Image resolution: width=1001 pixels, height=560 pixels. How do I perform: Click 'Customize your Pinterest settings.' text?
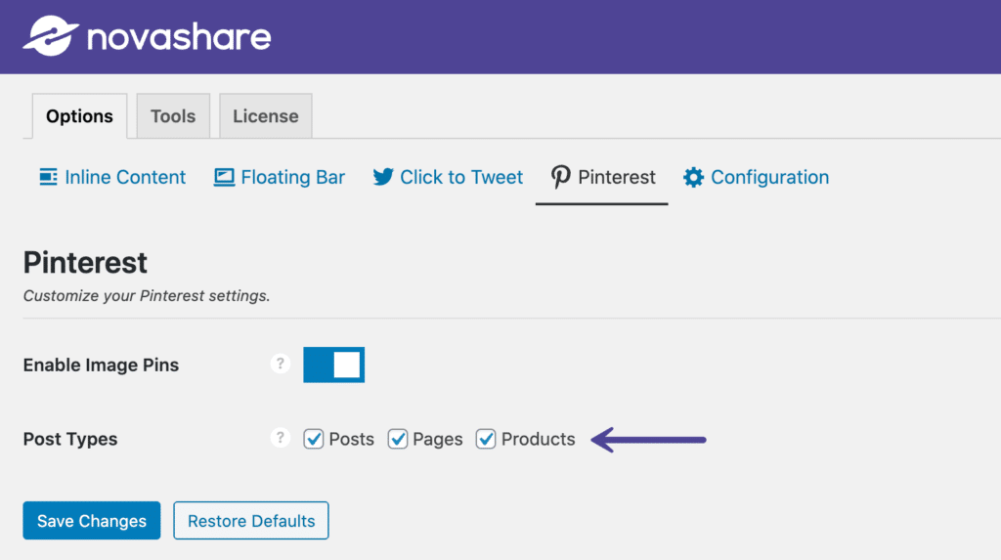tap(147, 296)
